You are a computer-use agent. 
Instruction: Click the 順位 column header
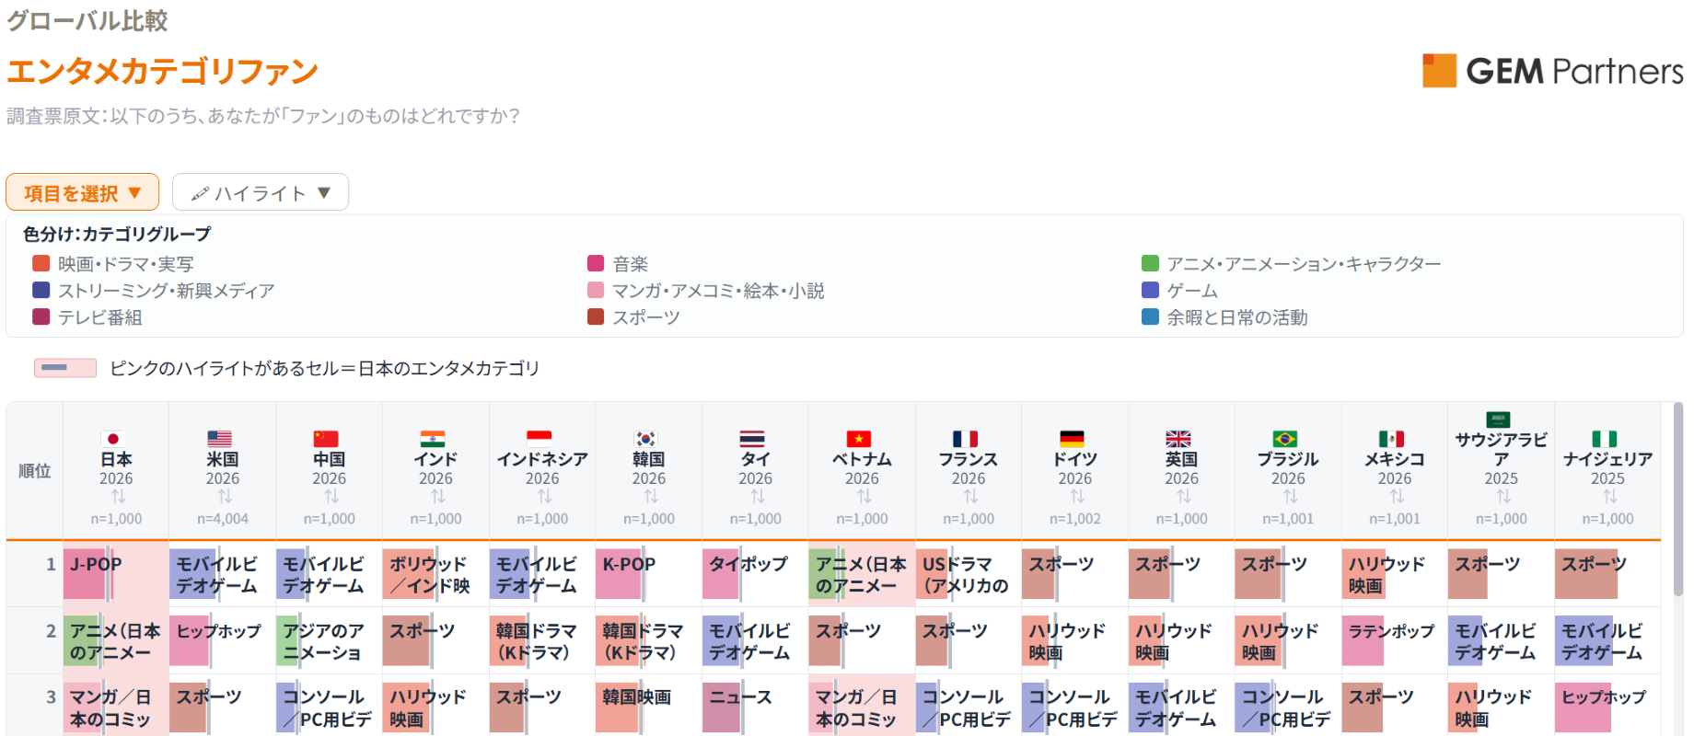point(35,470)
